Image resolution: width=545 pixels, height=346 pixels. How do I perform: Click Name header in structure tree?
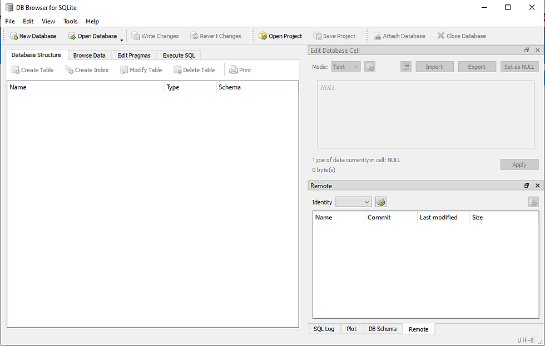coord(86,87)
